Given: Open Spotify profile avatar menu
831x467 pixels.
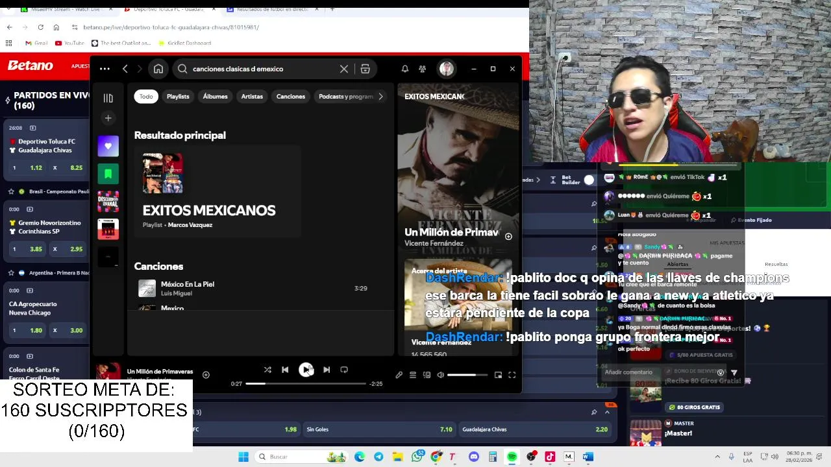Looking at the screenshot, I should (x=446, y=69).
